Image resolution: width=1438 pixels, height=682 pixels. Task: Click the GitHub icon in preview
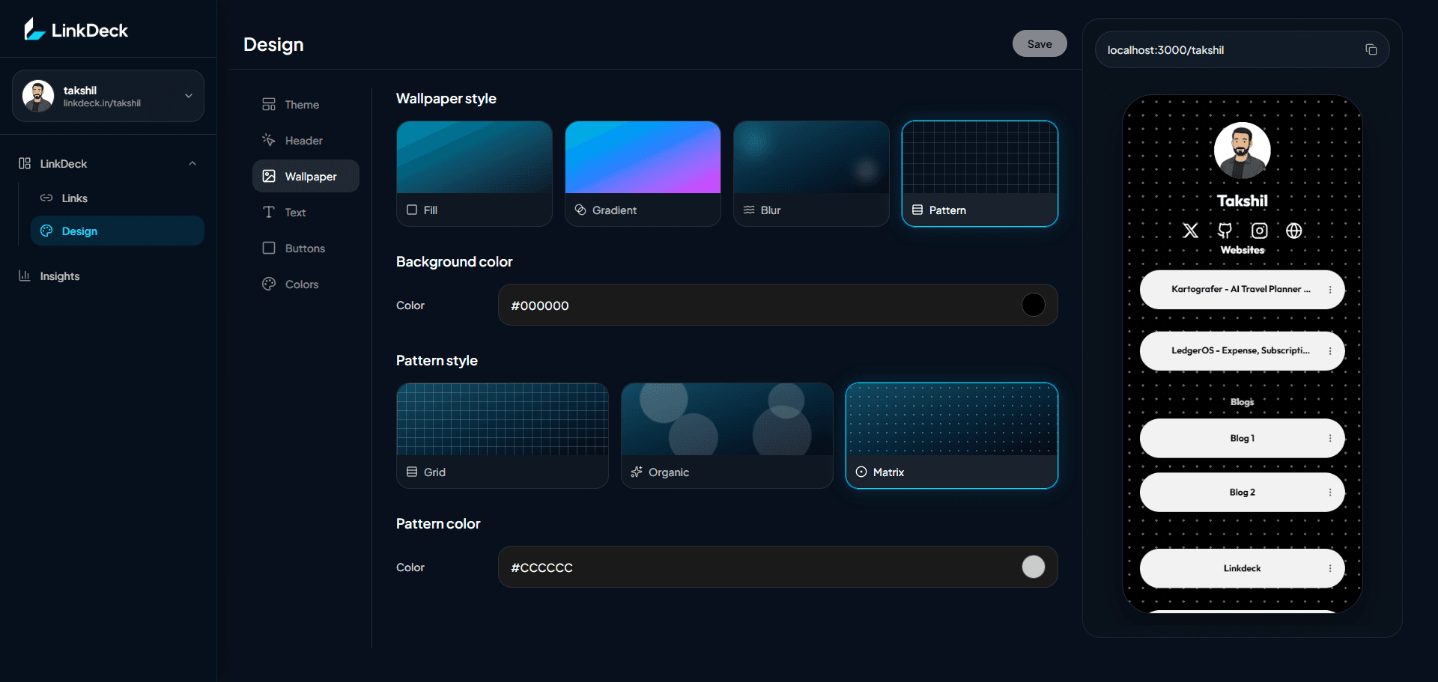coord(1225,231)
